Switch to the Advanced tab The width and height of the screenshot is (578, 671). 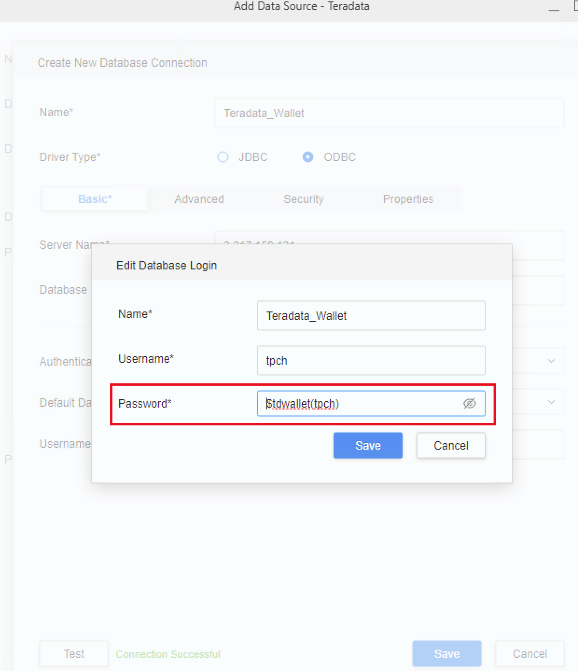pos(199,199)
